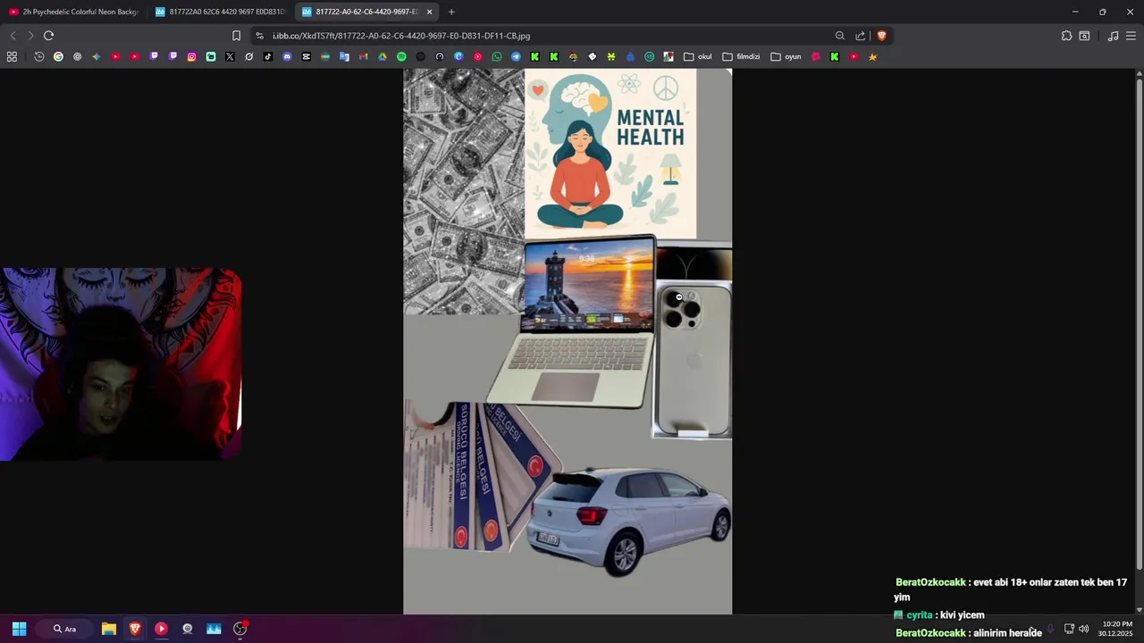The width and height of the screenshot is (1144, 643).
Task: Open the Brave Shields lion icon
Action: [881, 36]
